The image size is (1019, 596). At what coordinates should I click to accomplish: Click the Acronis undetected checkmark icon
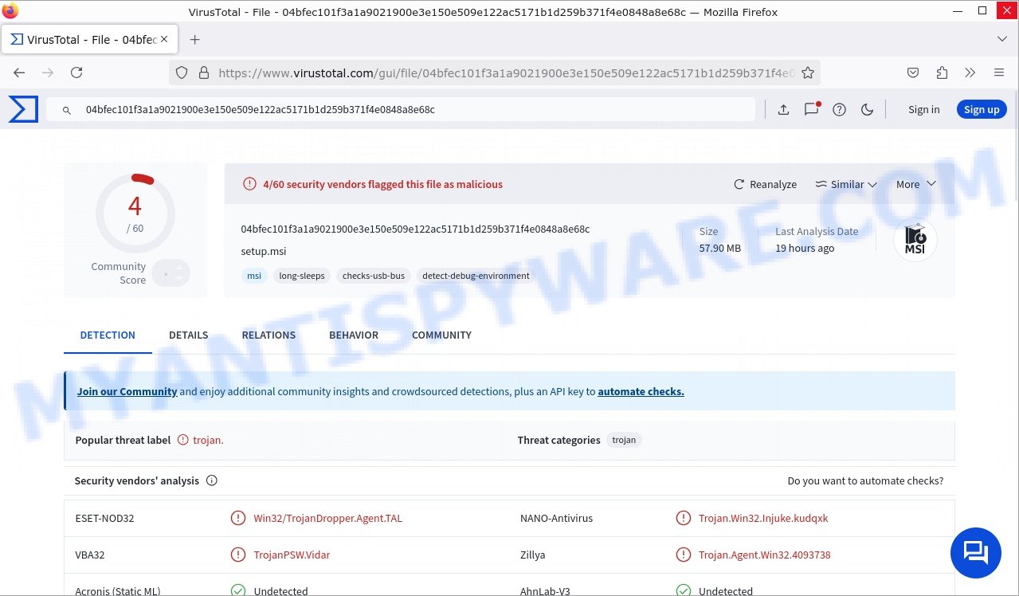(x=237, y=590)
